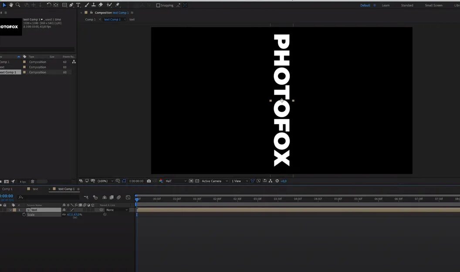Open the Half resolution dropdown
Viewport: 460px width, 272px height.
(176, 181)
